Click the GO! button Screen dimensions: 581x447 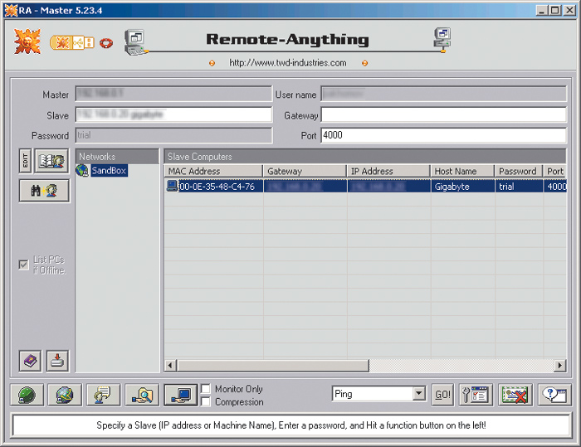442,395
